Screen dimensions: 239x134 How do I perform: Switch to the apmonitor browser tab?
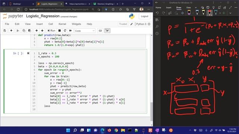click(x=78, y=4)
